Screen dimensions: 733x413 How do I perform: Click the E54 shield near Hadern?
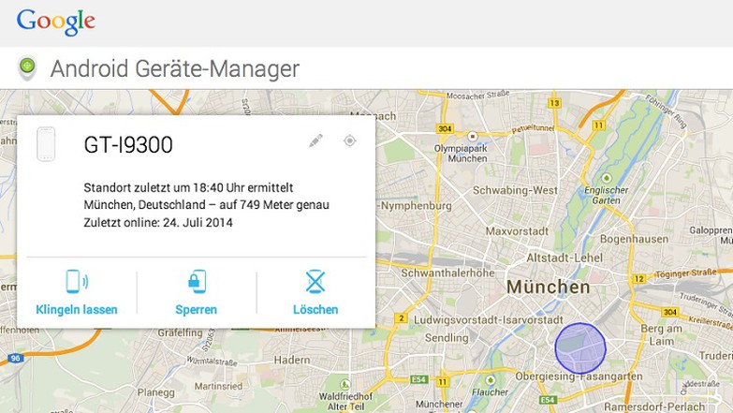click(x=418, y=379)
